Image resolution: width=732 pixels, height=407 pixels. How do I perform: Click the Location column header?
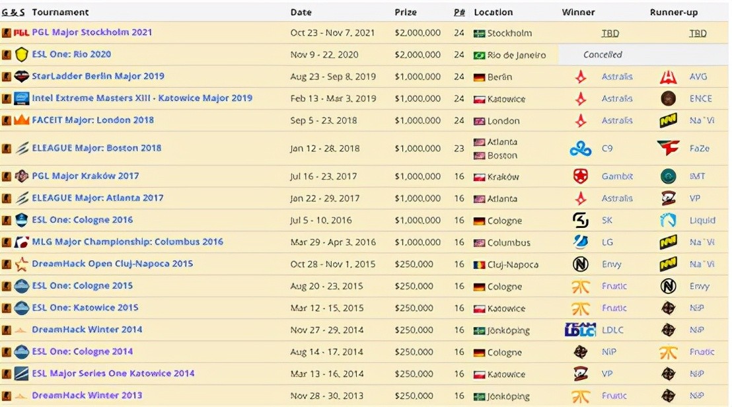point(494,12)
